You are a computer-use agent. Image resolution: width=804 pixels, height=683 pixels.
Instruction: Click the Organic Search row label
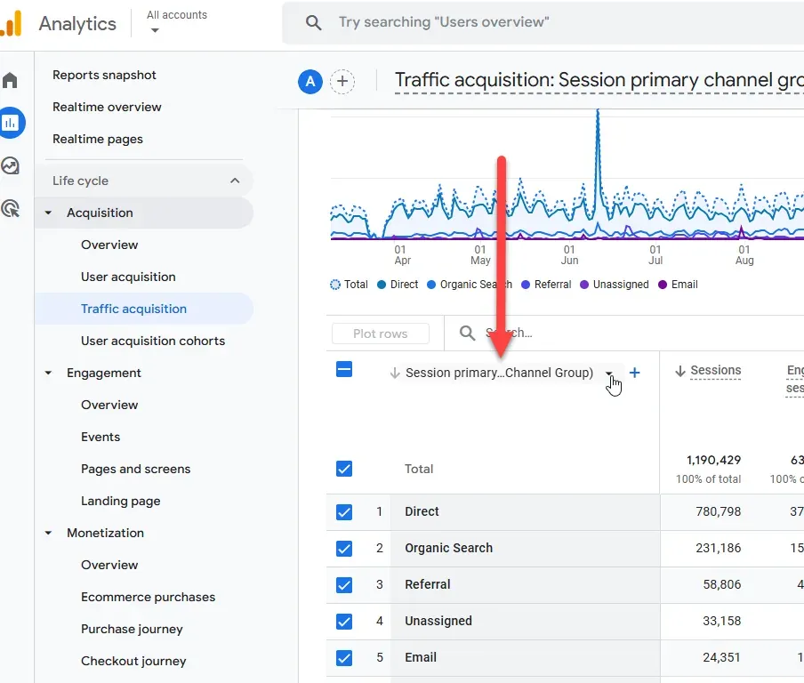coord(448,548)
